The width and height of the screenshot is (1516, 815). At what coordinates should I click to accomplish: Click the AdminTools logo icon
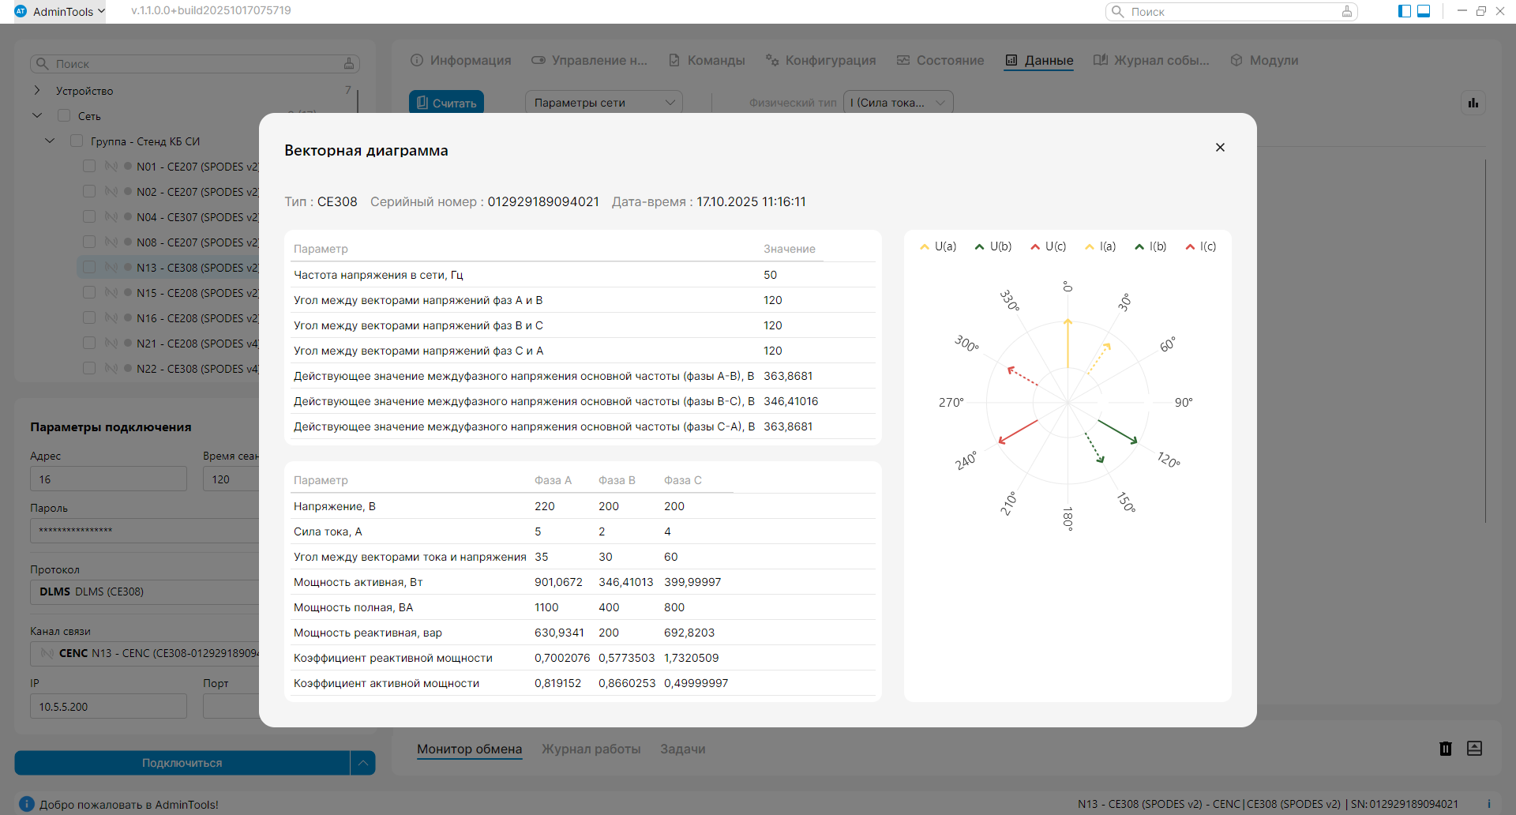(x=21, y=11)
